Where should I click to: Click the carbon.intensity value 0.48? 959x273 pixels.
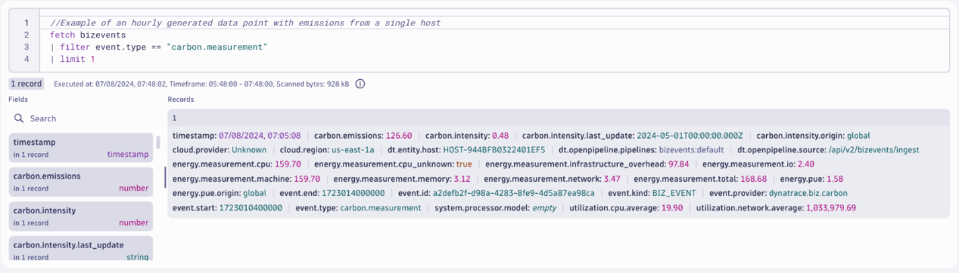point(500,135)
